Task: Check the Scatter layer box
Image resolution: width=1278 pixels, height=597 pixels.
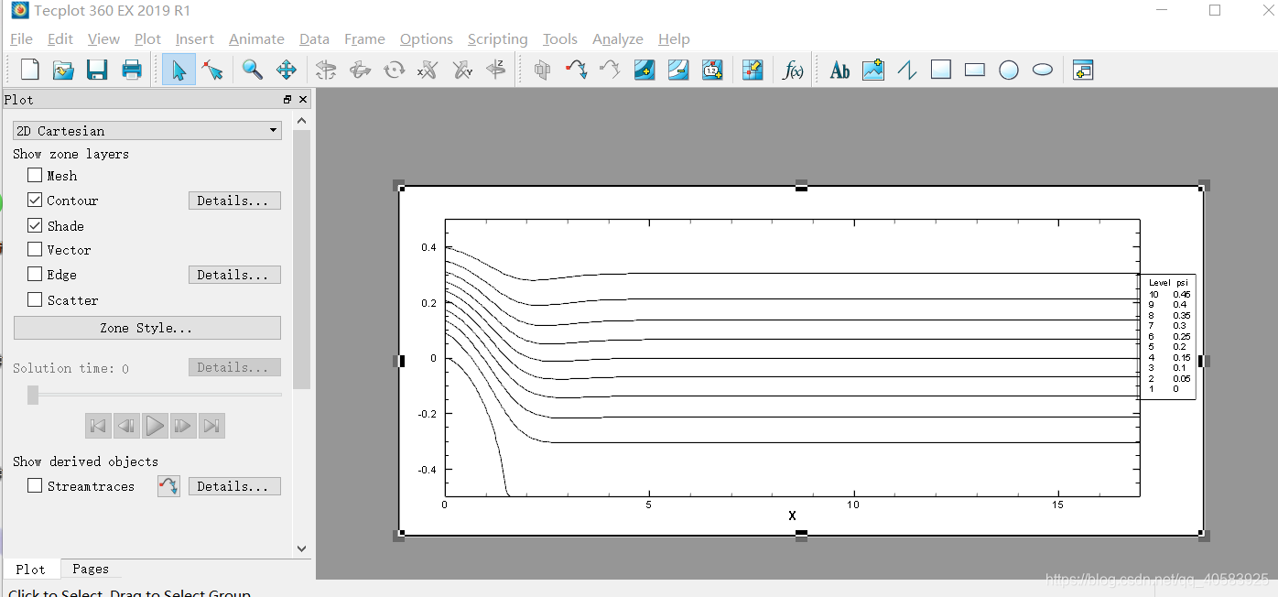Action: [x=35, y=299]
